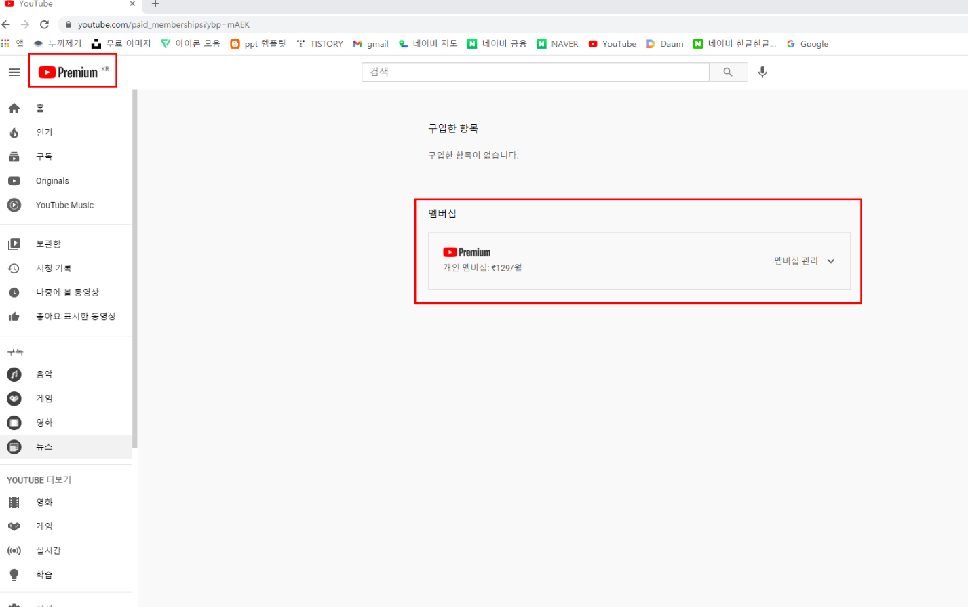Open 구독 subscriptions icon in top section

point(14,157)
